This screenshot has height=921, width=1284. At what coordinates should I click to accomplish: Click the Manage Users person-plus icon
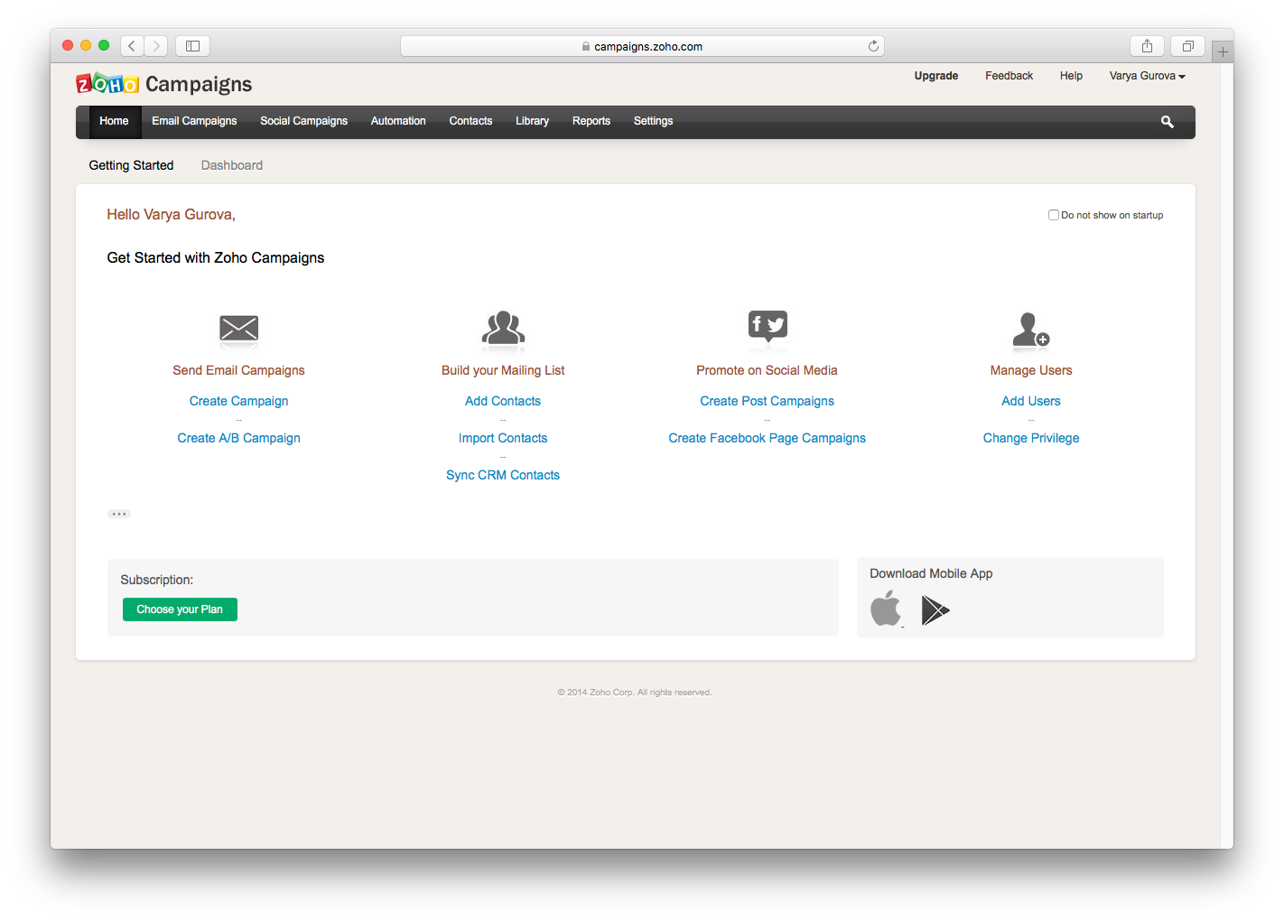coord(1030,330)
